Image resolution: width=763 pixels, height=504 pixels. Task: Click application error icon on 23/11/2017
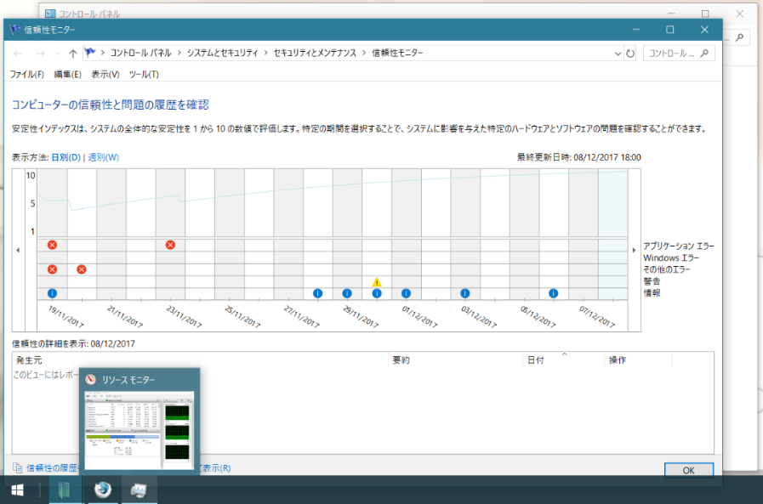(170, 245)
